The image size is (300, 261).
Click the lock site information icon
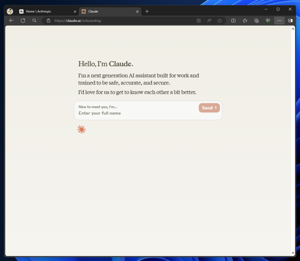49,21
